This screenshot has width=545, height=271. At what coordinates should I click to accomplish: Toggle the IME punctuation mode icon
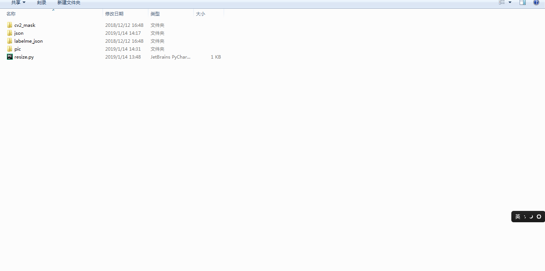coord(525,217)
